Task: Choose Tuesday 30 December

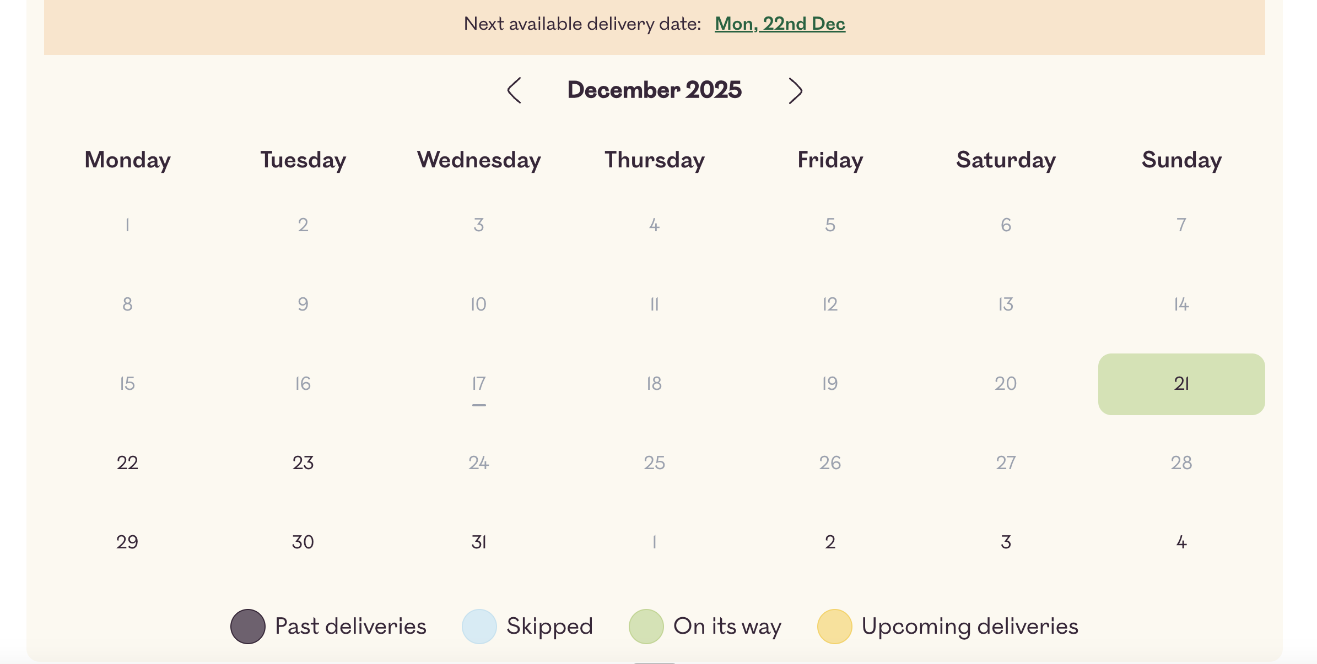Action: tap(303, 542)
